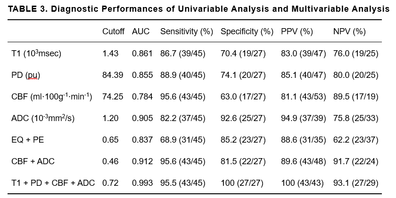Click the AUC column header
The image size is (396, 198).
click(x=140, y=32)
